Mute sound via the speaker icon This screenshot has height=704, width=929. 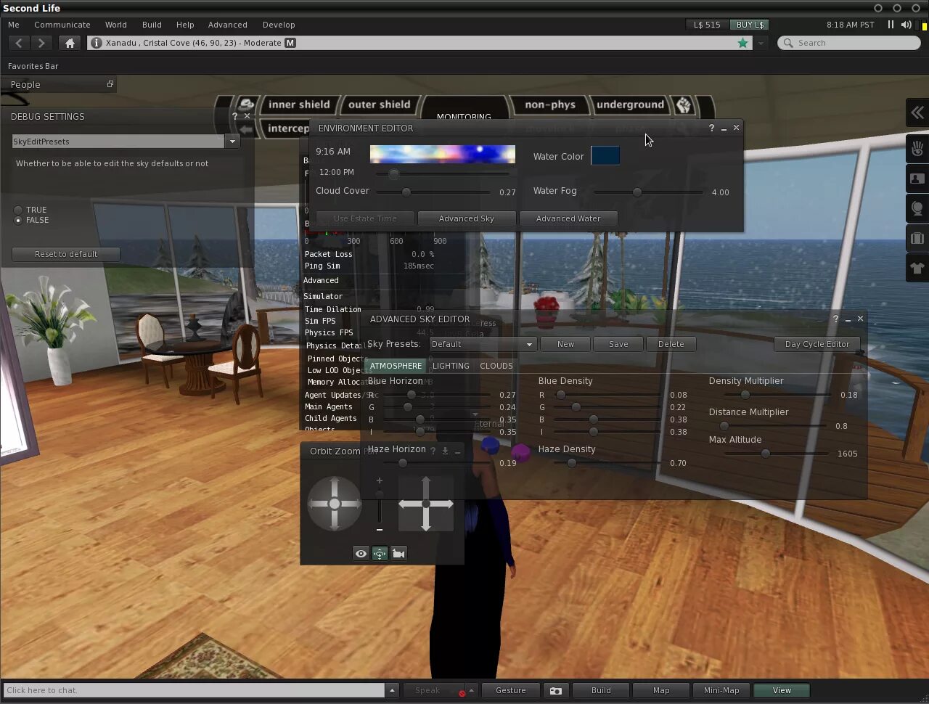click(x=906, y=25)
